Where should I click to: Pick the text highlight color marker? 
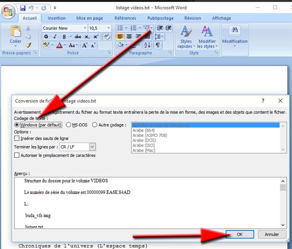click(x=46, y=45)
